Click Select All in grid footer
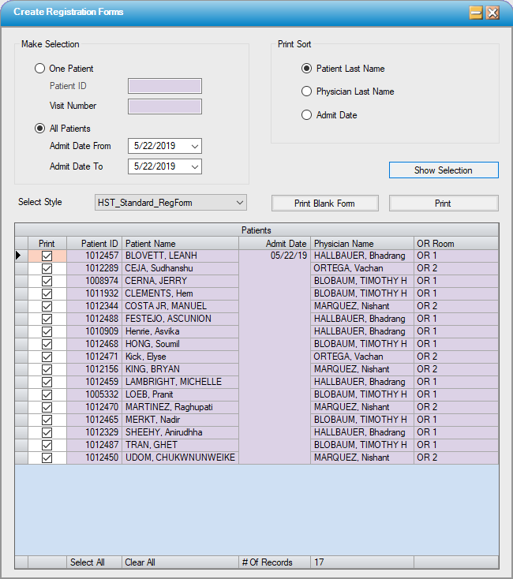Viewport: 513px width, 579px height. (87, 562)
